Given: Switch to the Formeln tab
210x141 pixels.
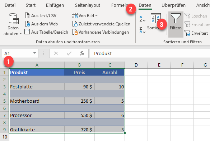Looking at the screenshot, I should tap(120, 5).
